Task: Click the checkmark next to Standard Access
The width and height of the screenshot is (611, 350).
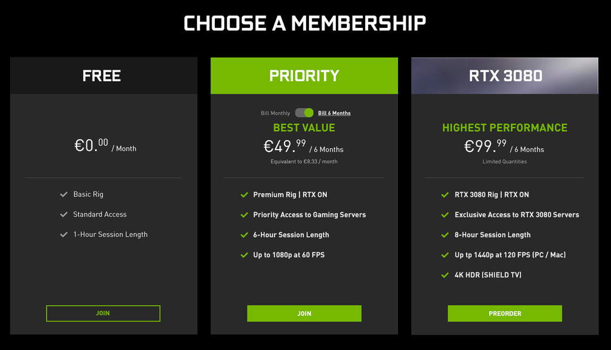Action: pos(64,214)
